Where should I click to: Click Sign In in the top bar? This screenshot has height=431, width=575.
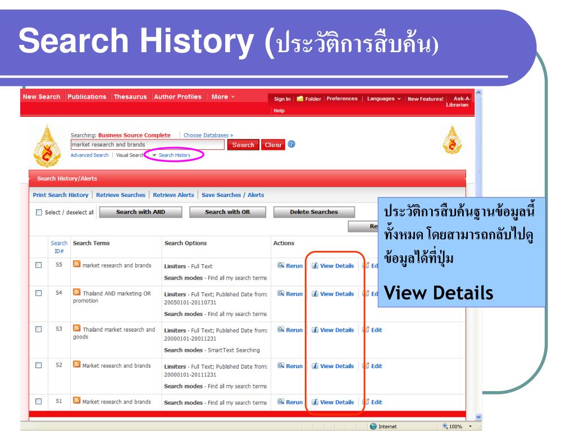282,99
